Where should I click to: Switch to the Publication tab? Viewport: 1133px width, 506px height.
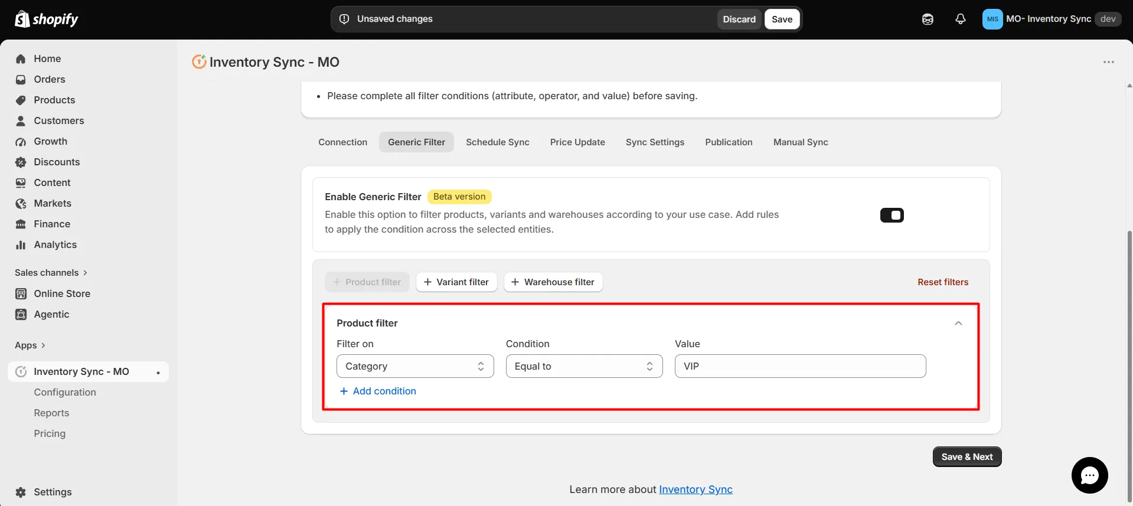click(729, 142)
